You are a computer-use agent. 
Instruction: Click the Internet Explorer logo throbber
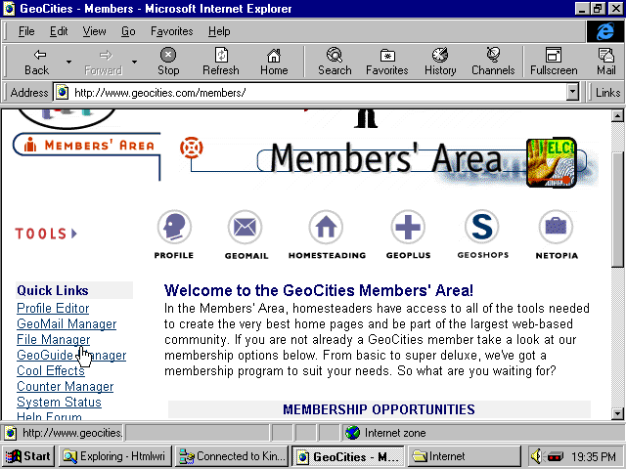(604, 31)
